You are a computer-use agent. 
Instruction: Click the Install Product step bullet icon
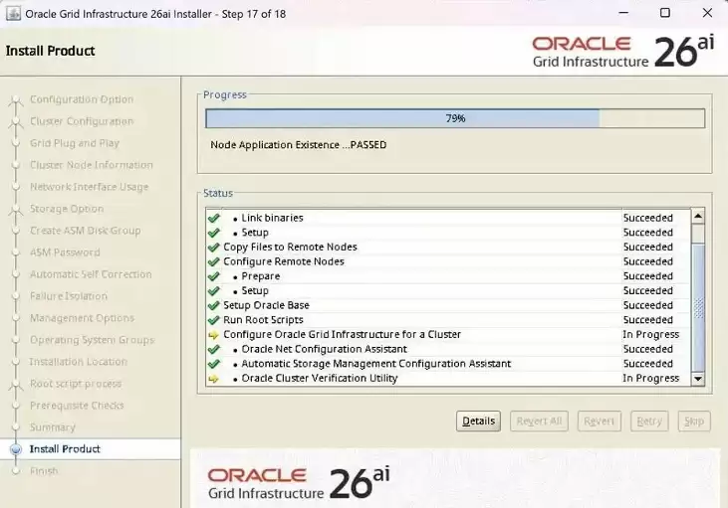[x=16, y=448]
